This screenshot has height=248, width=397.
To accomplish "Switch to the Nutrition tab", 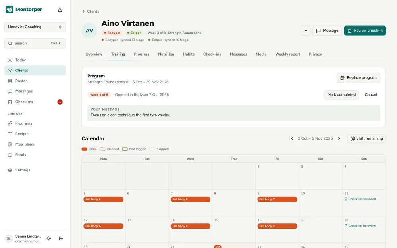I will pos(166,54).
